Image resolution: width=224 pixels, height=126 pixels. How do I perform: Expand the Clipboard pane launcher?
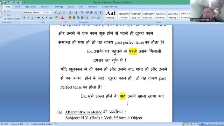(x=20, y=22)
